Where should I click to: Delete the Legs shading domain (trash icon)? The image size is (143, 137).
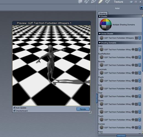tap(133, 49)
